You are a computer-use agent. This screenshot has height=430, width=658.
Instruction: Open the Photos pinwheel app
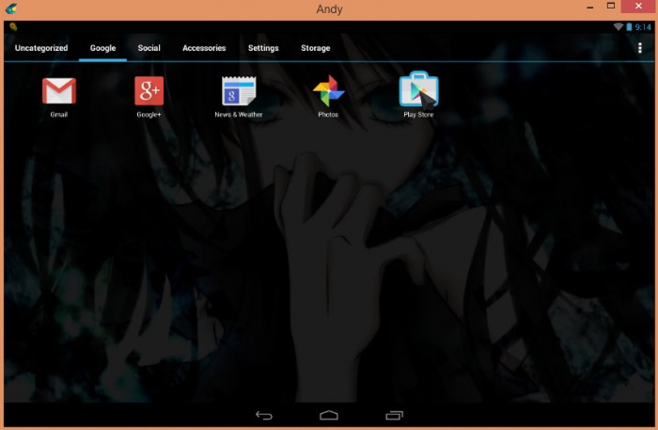point(329,90)
